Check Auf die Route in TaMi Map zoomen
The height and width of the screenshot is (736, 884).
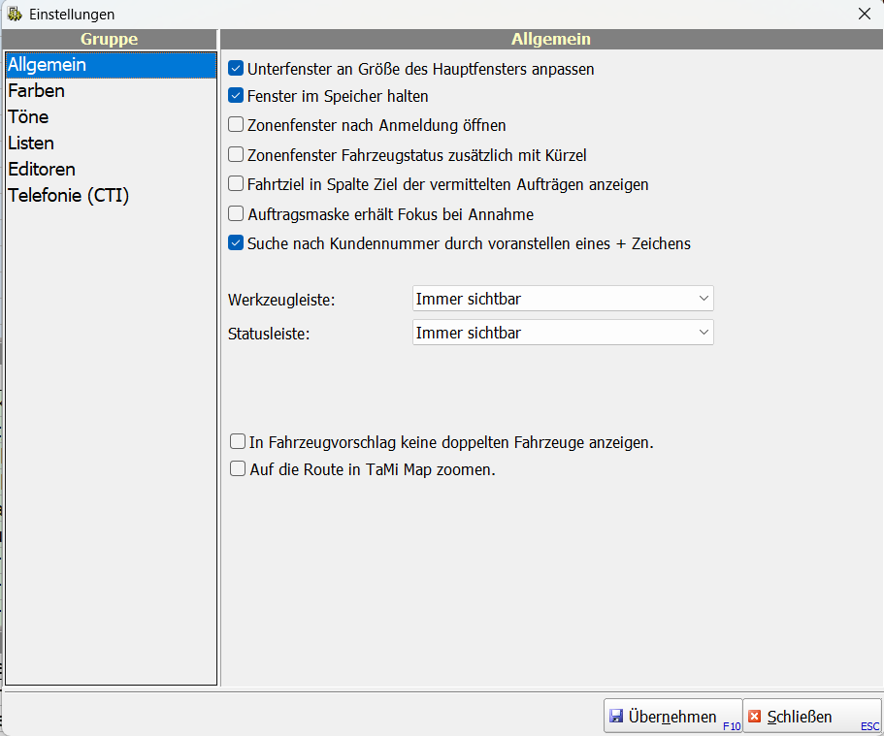click(x=238, y=469)
